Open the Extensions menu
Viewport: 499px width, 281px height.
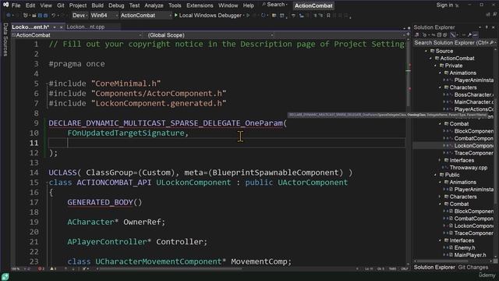(x=200, y=5)
